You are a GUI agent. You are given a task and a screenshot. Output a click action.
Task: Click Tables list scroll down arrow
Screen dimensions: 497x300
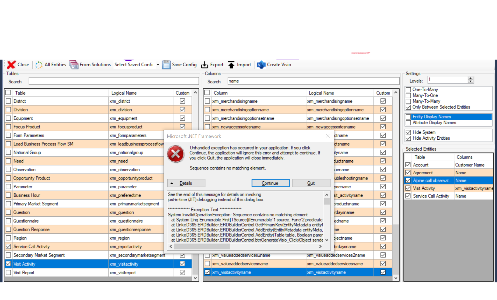pos(195,278)
